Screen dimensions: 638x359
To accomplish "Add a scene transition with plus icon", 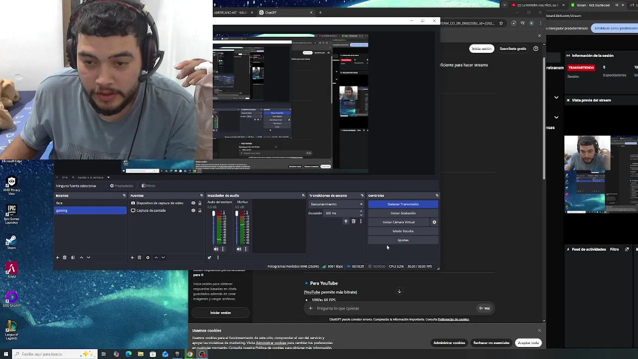I will click(345, 221).
